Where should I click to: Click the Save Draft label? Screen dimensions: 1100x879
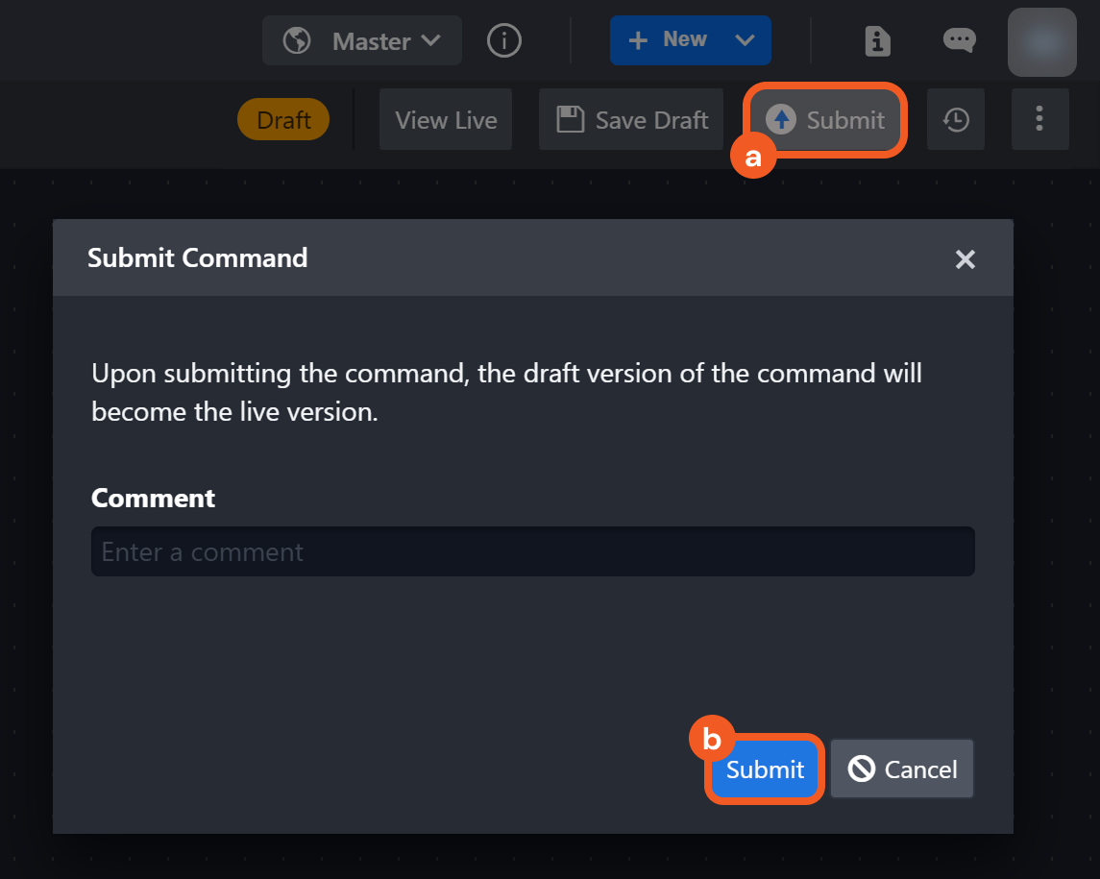pos(651,120)
